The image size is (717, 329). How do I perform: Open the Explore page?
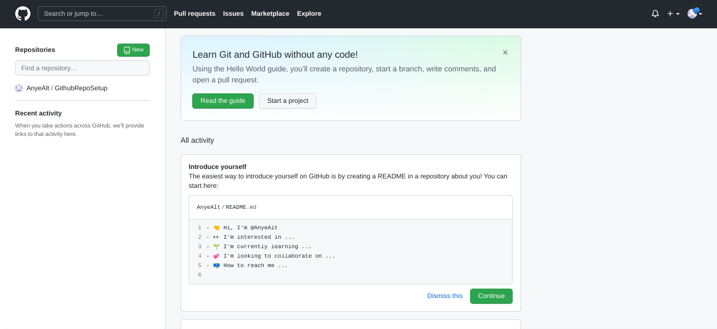pos(309,14)
